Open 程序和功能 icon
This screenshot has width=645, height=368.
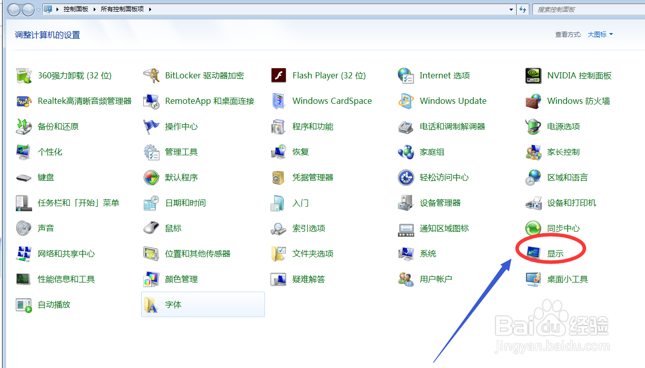[279, 127]
